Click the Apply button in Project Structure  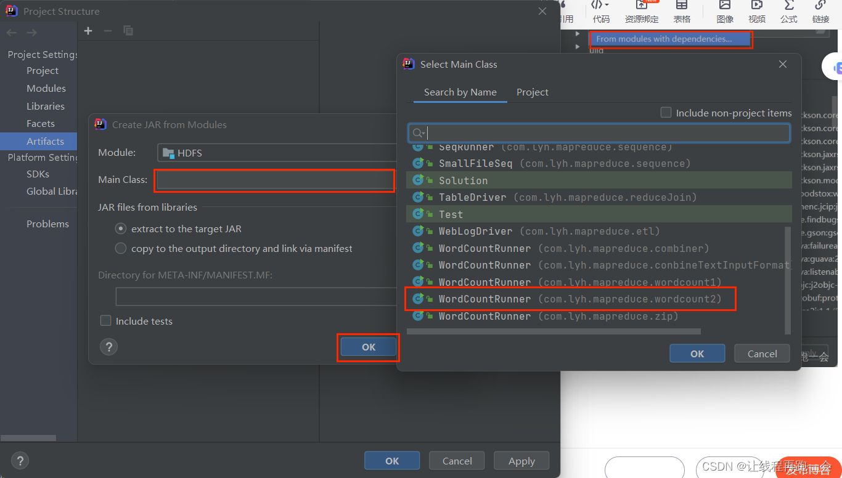tap(521, 460)
